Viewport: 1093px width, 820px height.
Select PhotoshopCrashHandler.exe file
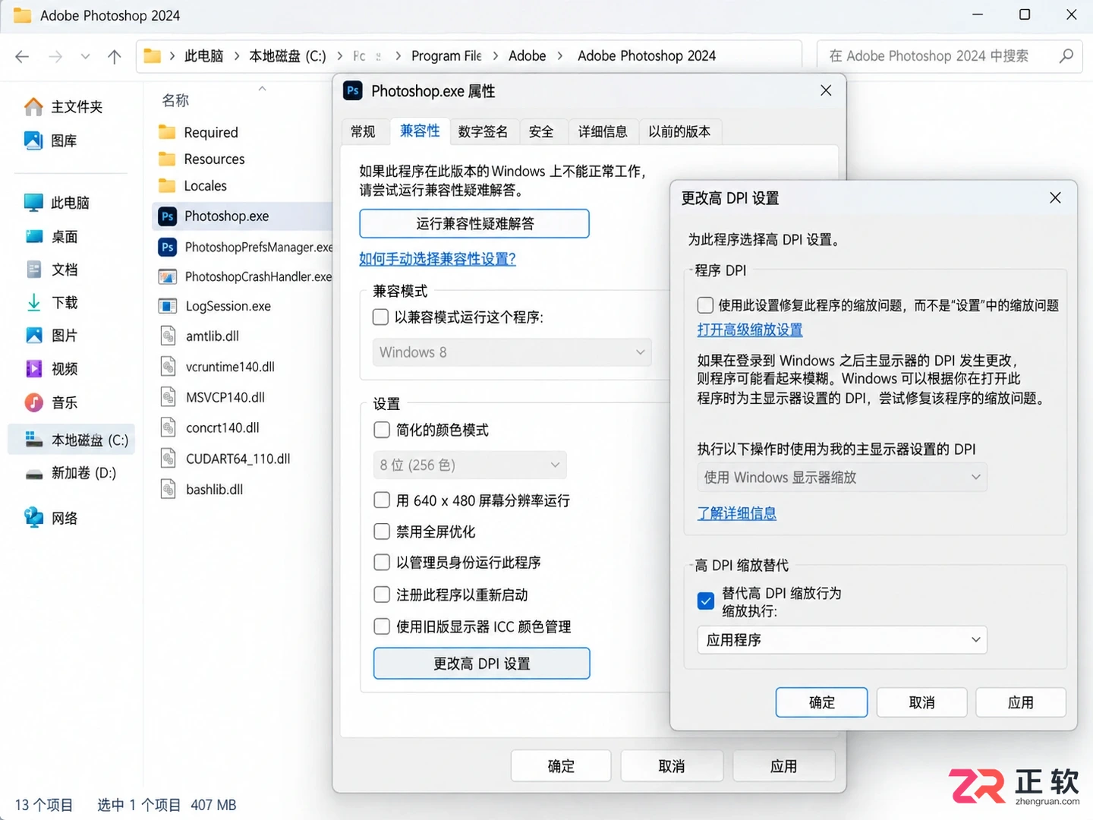point(244,276)
